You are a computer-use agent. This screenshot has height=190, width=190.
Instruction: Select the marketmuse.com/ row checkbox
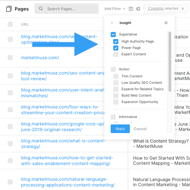click(10, 58)
